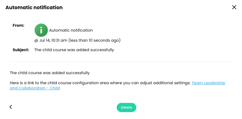This screenshot has width=242, height=119.
Task: Click the white "i" inside the green circle
Action: [41, 30]
